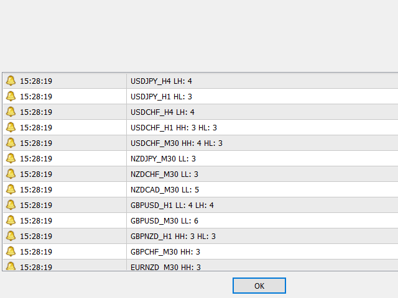Click the bell icon beside GBPNZD_H1 alert
This screenshot has width=398, height=298.
coord(11,236)
